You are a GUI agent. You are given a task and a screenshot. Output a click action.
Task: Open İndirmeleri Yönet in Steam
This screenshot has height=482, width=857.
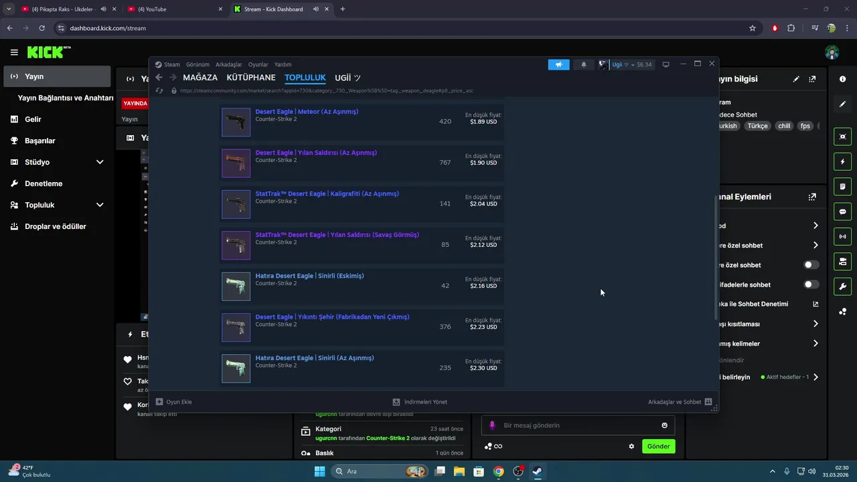(420, 402)
